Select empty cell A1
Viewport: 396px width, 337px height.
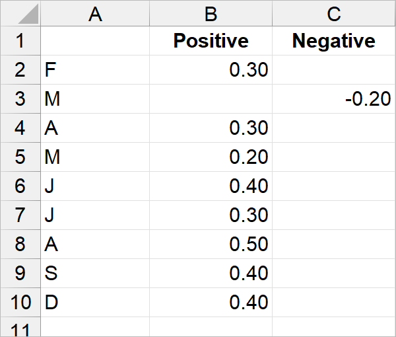[x=95, y=41]
